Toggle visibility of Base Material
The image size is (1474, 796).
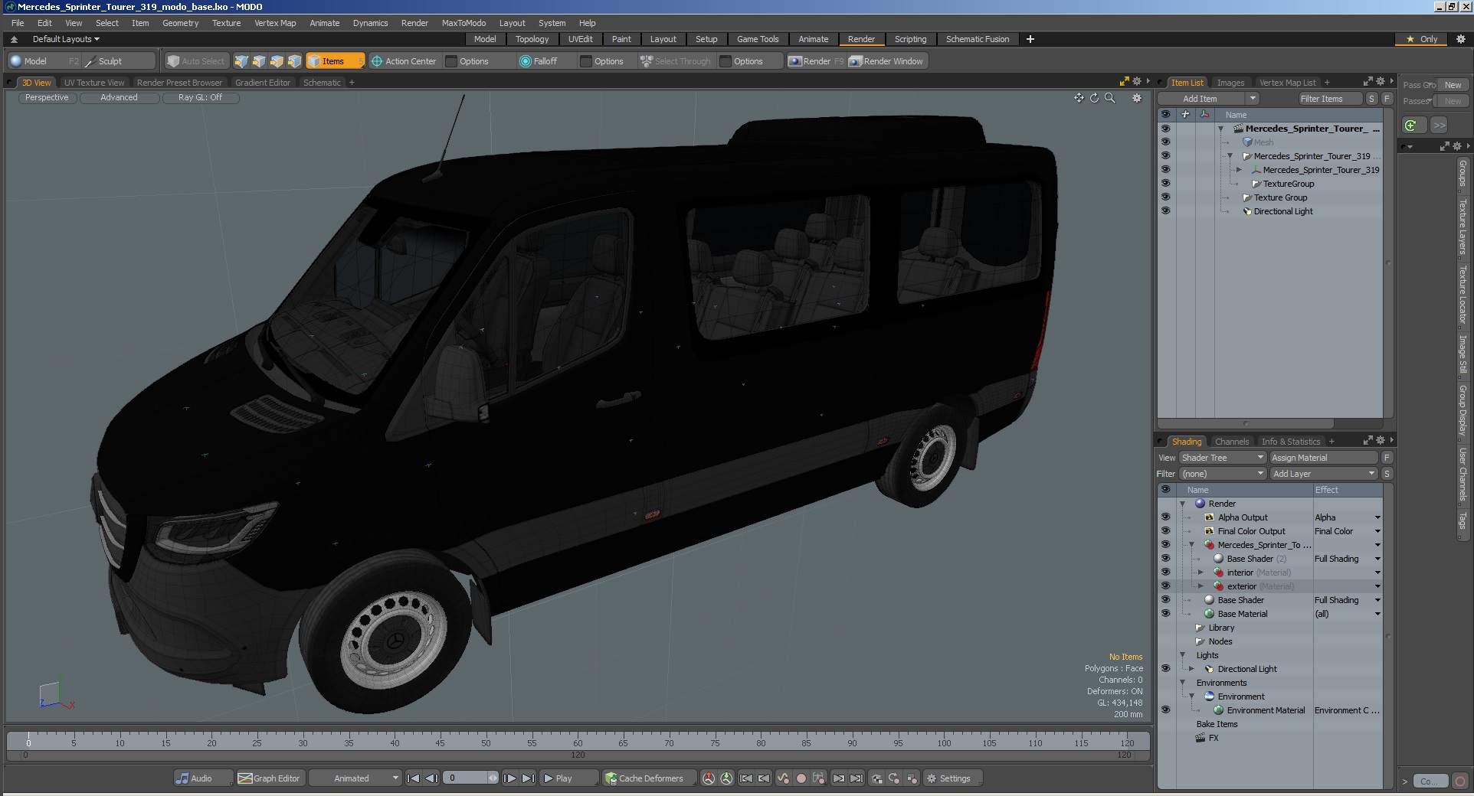(x=1165, y=614)
